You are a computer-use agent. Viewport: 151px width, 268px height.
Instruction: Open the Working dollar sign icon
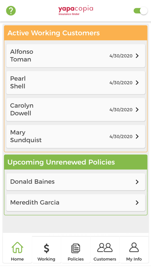pyautogui.click(x=46, y=248)
